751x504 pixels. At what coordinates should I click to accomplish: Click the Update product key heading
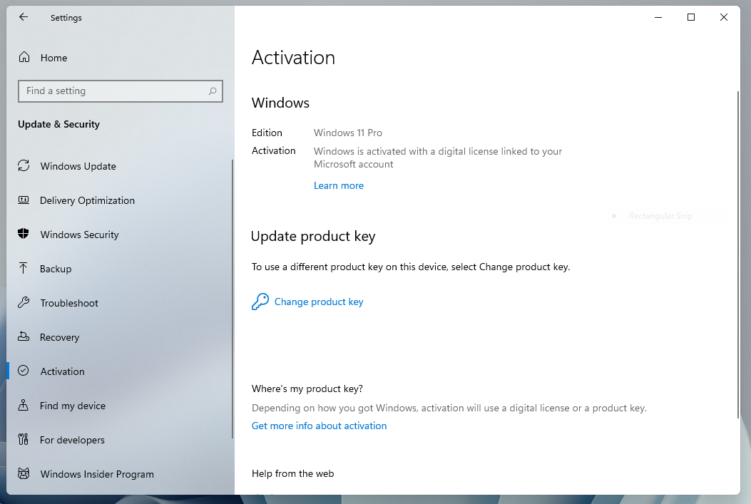coord(313,237)
